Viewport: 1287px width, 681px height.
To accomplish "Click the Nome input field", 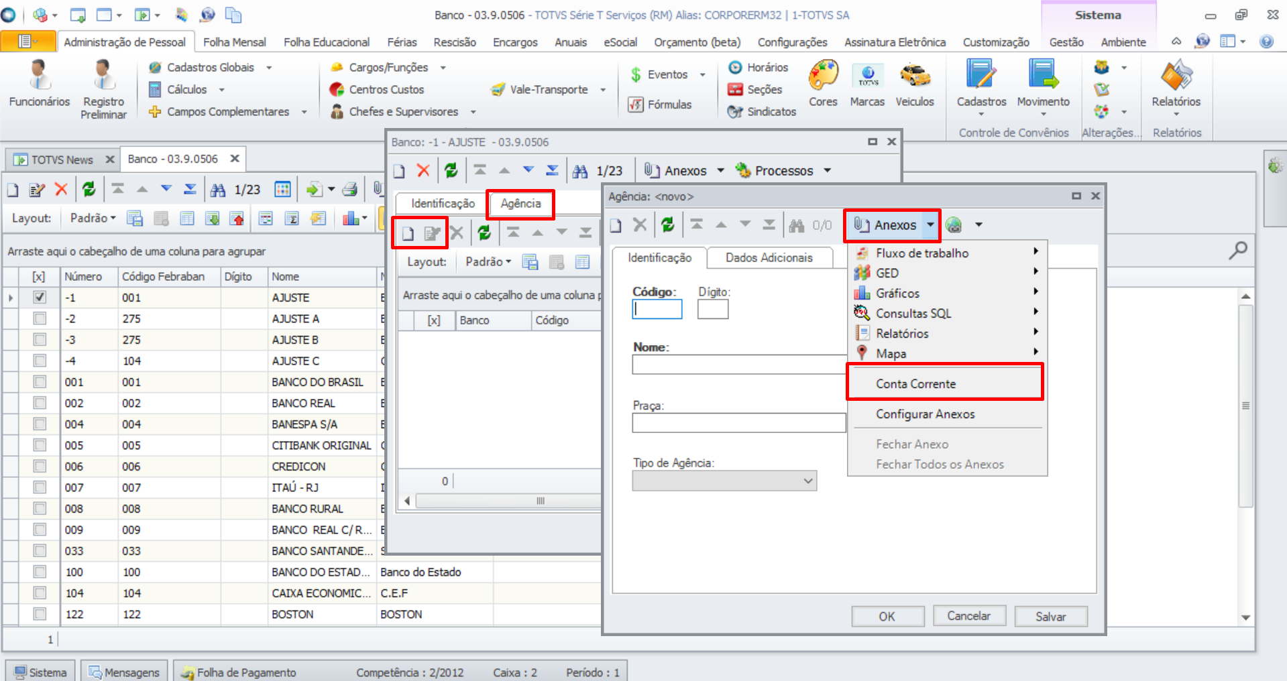I will 738,365.
